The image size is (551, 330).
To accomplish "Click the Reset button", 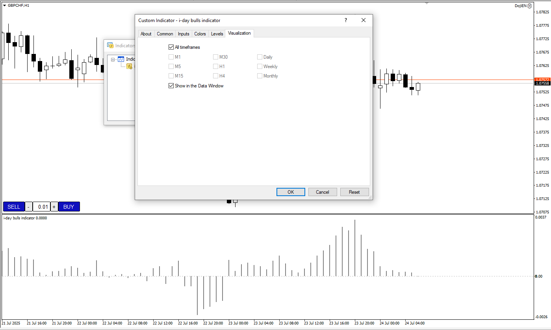I will click(x=354, y=192).
